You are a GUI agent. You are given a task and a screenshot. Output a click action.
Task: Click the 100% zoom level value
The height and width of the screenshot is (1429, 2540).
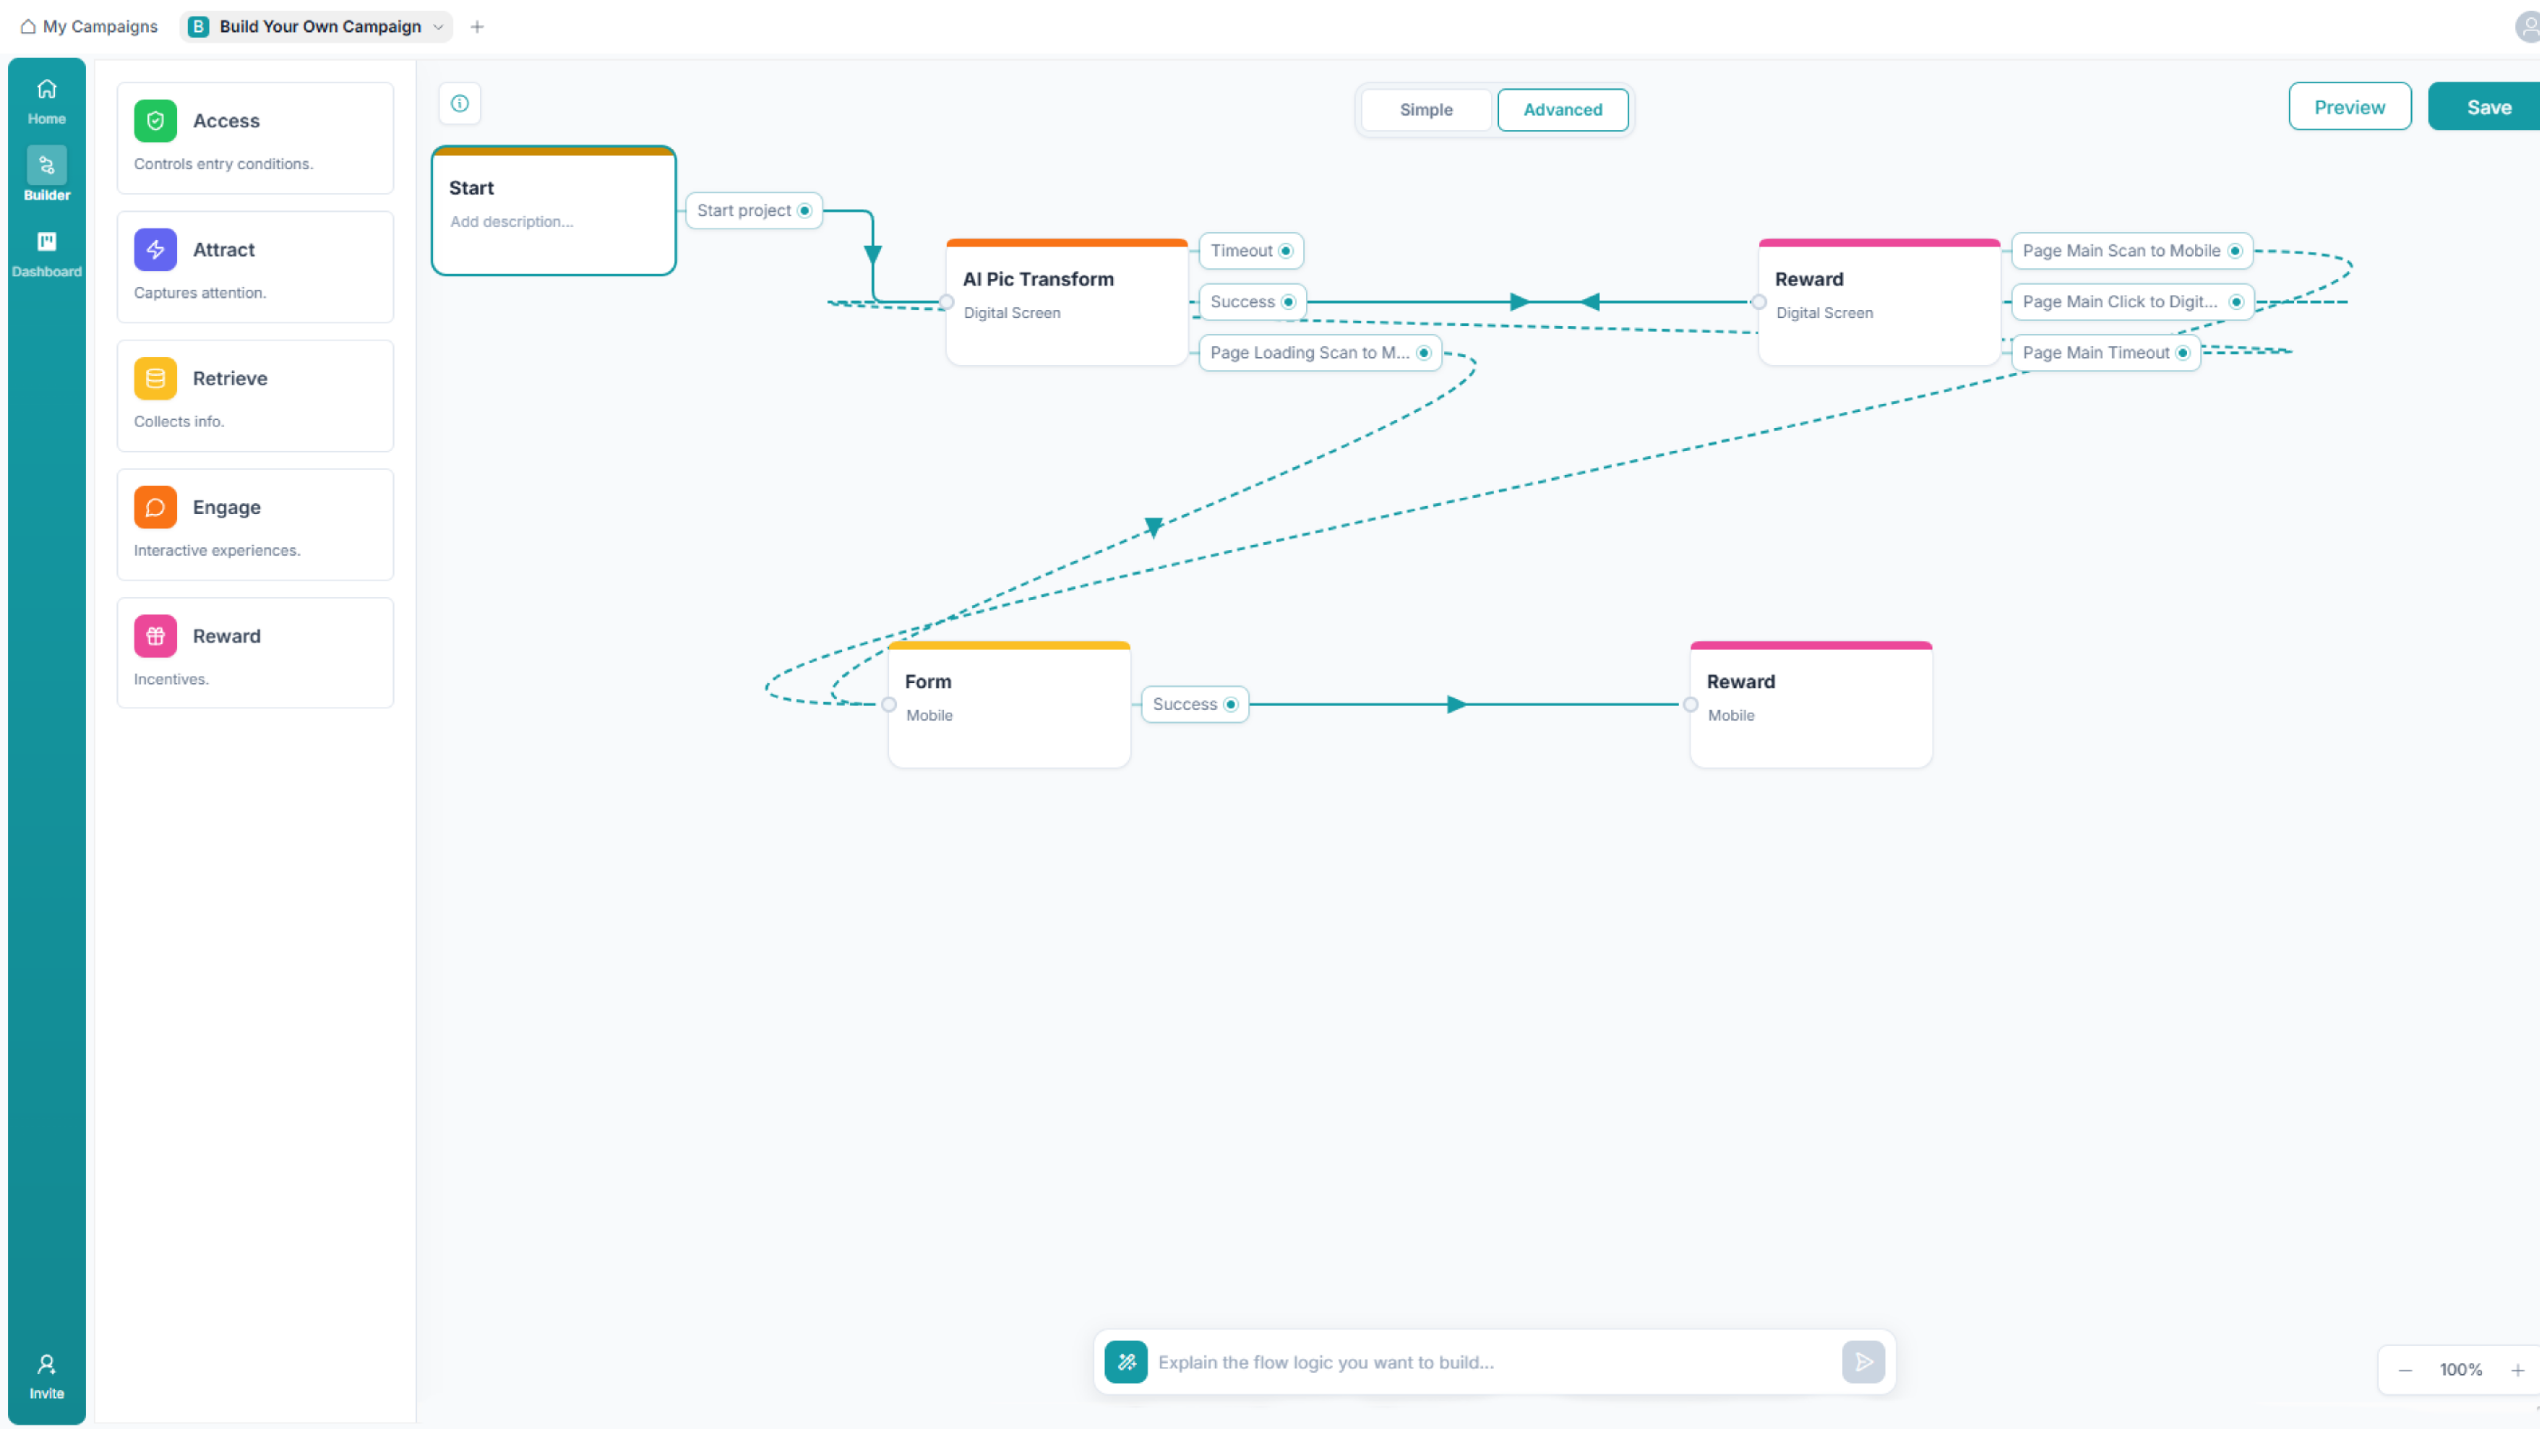(x=2461, y=1370)
